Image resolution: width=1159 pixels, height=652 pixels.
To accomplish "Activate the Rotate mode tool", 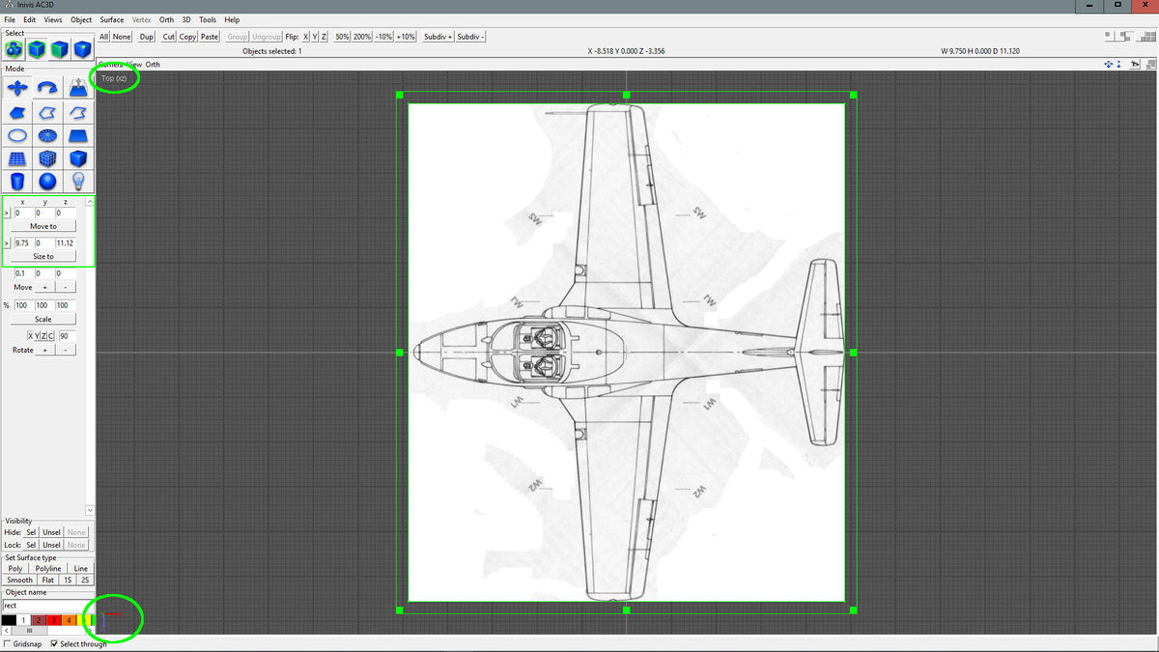I will click(x=48, y=87).
